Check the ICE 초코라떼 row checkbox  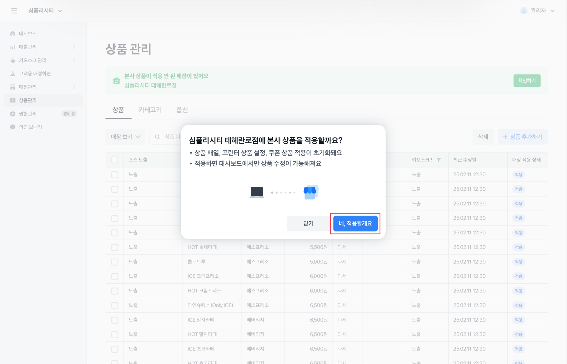[115, 349]
